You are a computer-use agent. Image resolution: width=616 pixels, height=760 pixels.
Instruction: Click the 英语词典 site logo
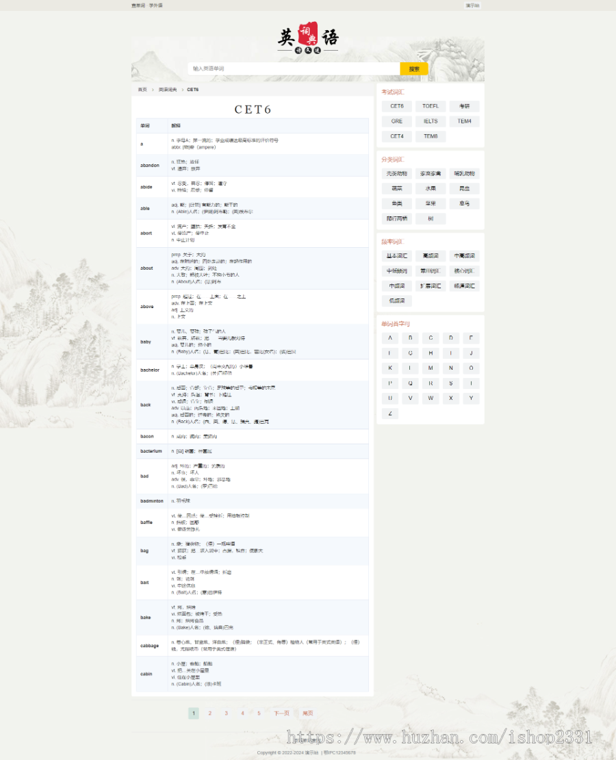click(x=308, y=38)
